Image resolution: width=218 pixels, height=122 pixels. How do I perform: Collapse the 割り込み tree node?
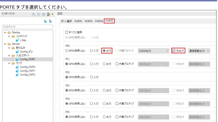pyautogui.click(x=9, y=48)
